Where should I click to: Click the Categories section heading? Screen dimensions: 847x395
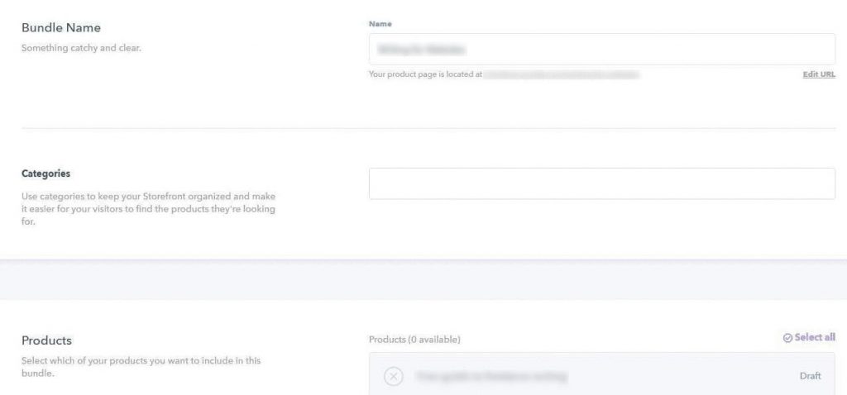tap(46, 174)
